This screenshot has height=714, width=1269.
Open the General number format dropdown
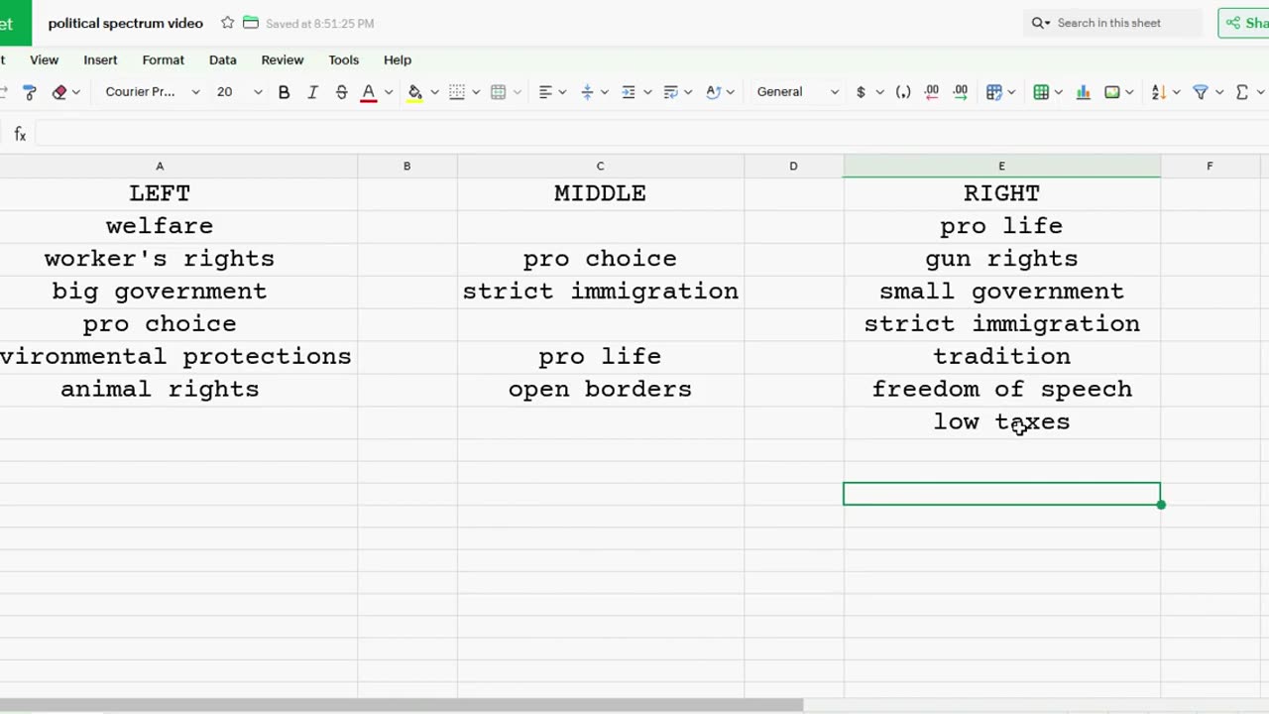click(x=797, y=92)
